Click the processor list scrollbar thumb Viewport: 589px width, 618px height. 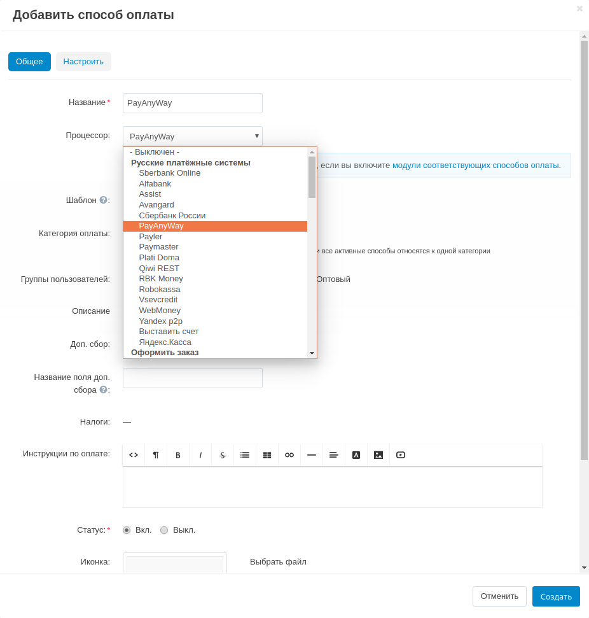(312, 177)
